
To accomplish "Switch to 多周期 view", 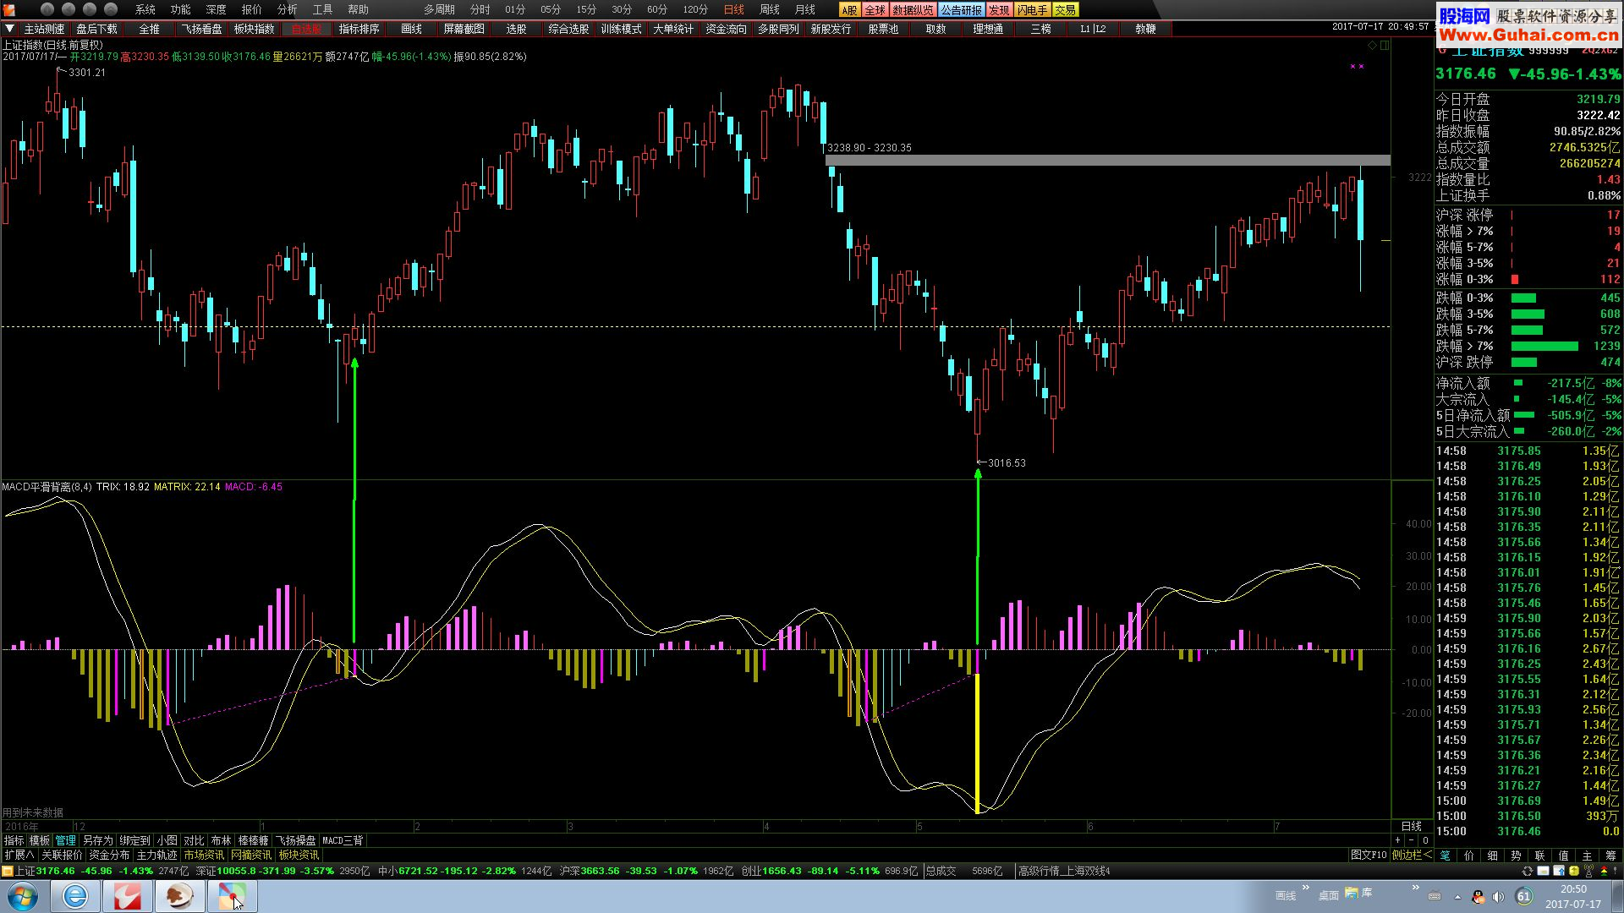I will [440, 9].
